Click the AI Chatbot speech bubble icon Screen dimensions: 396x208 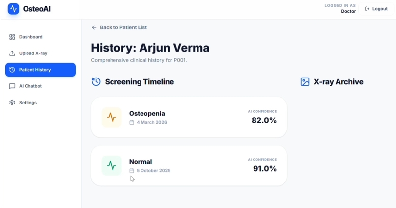[x=12, y=86]
